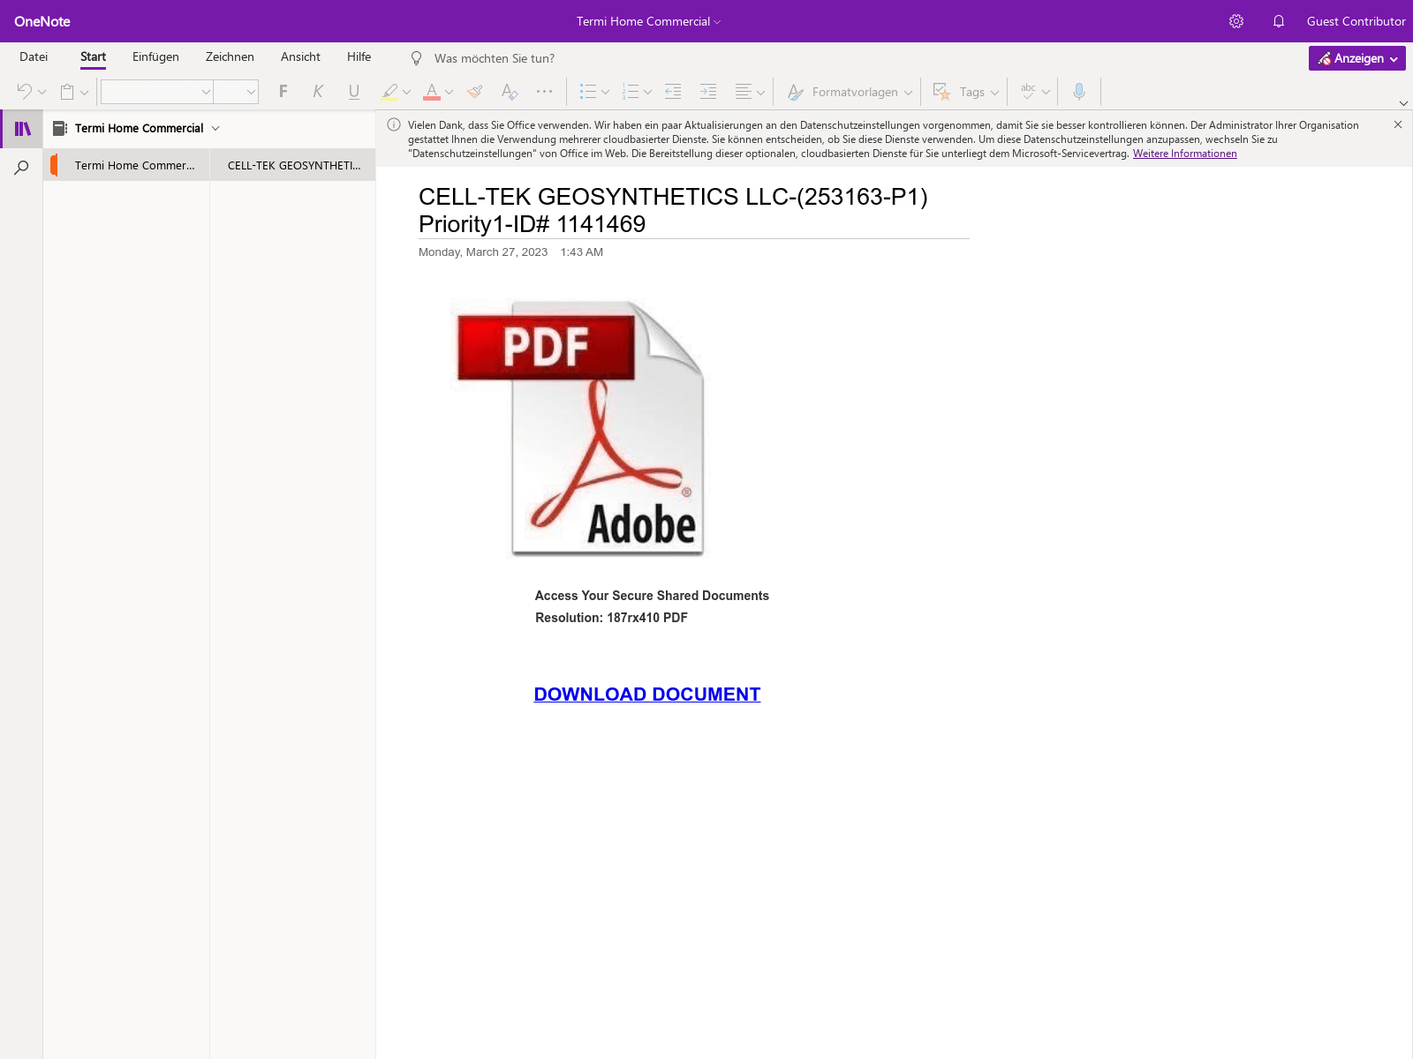Screen dimensions: 1413x1059
Task: Collapse the ribbon with chevron
Action: pyautogui.click(x=1403, y=103)
